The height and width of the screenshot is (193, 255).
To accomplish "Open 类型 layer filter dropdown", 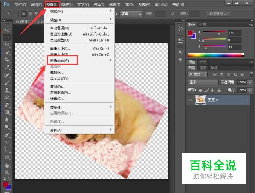I will point(198,74).
